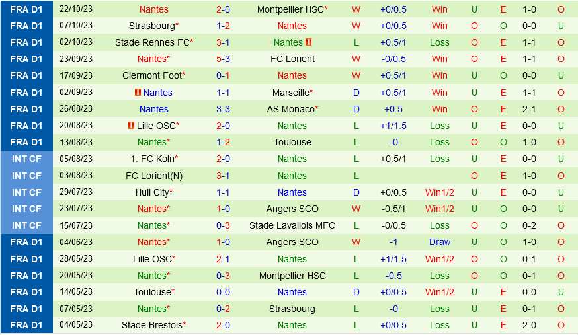This screenshot has height=335, width=578.
Task: Open Stade Brestois team link
Action: [151, 325]
